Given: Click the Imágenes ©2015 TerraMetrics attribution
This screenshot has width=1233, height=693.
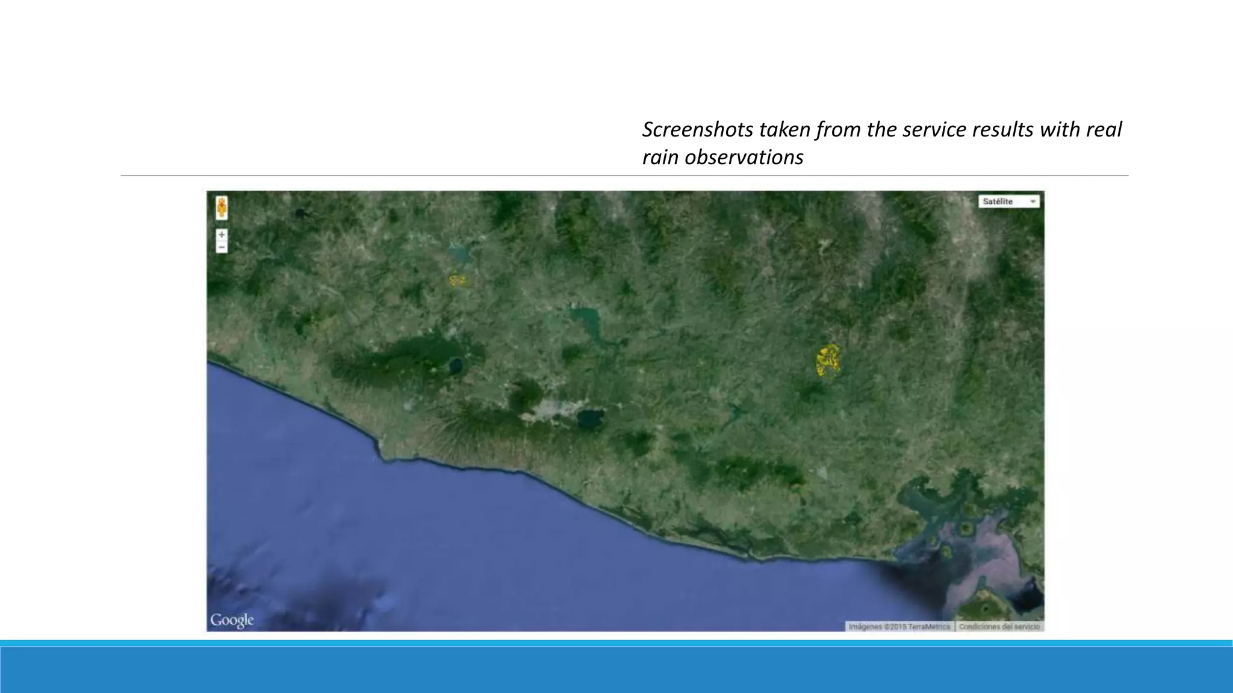Looking at the screenshot, I should (x=899, y=627).
